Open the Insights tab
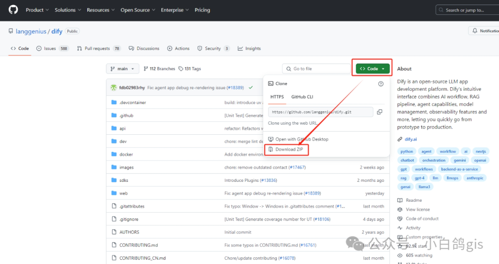The height and width of the screenshot is (264, 499). [x=249, y=48]
